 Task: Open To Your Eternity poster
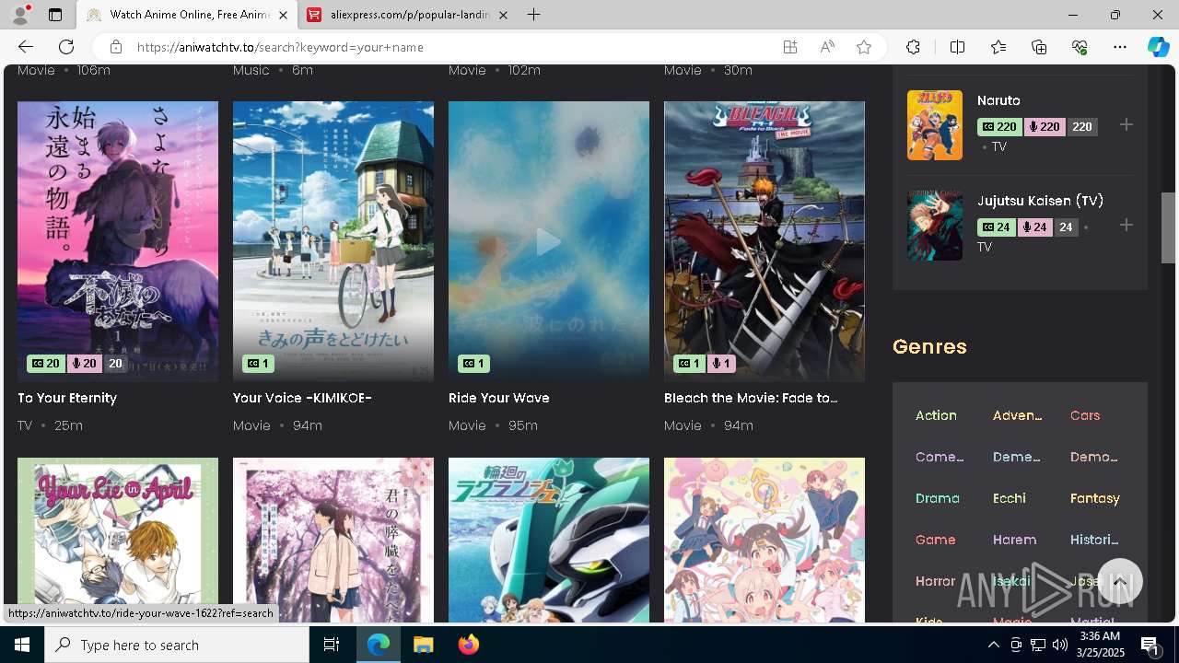coord(118,241)
